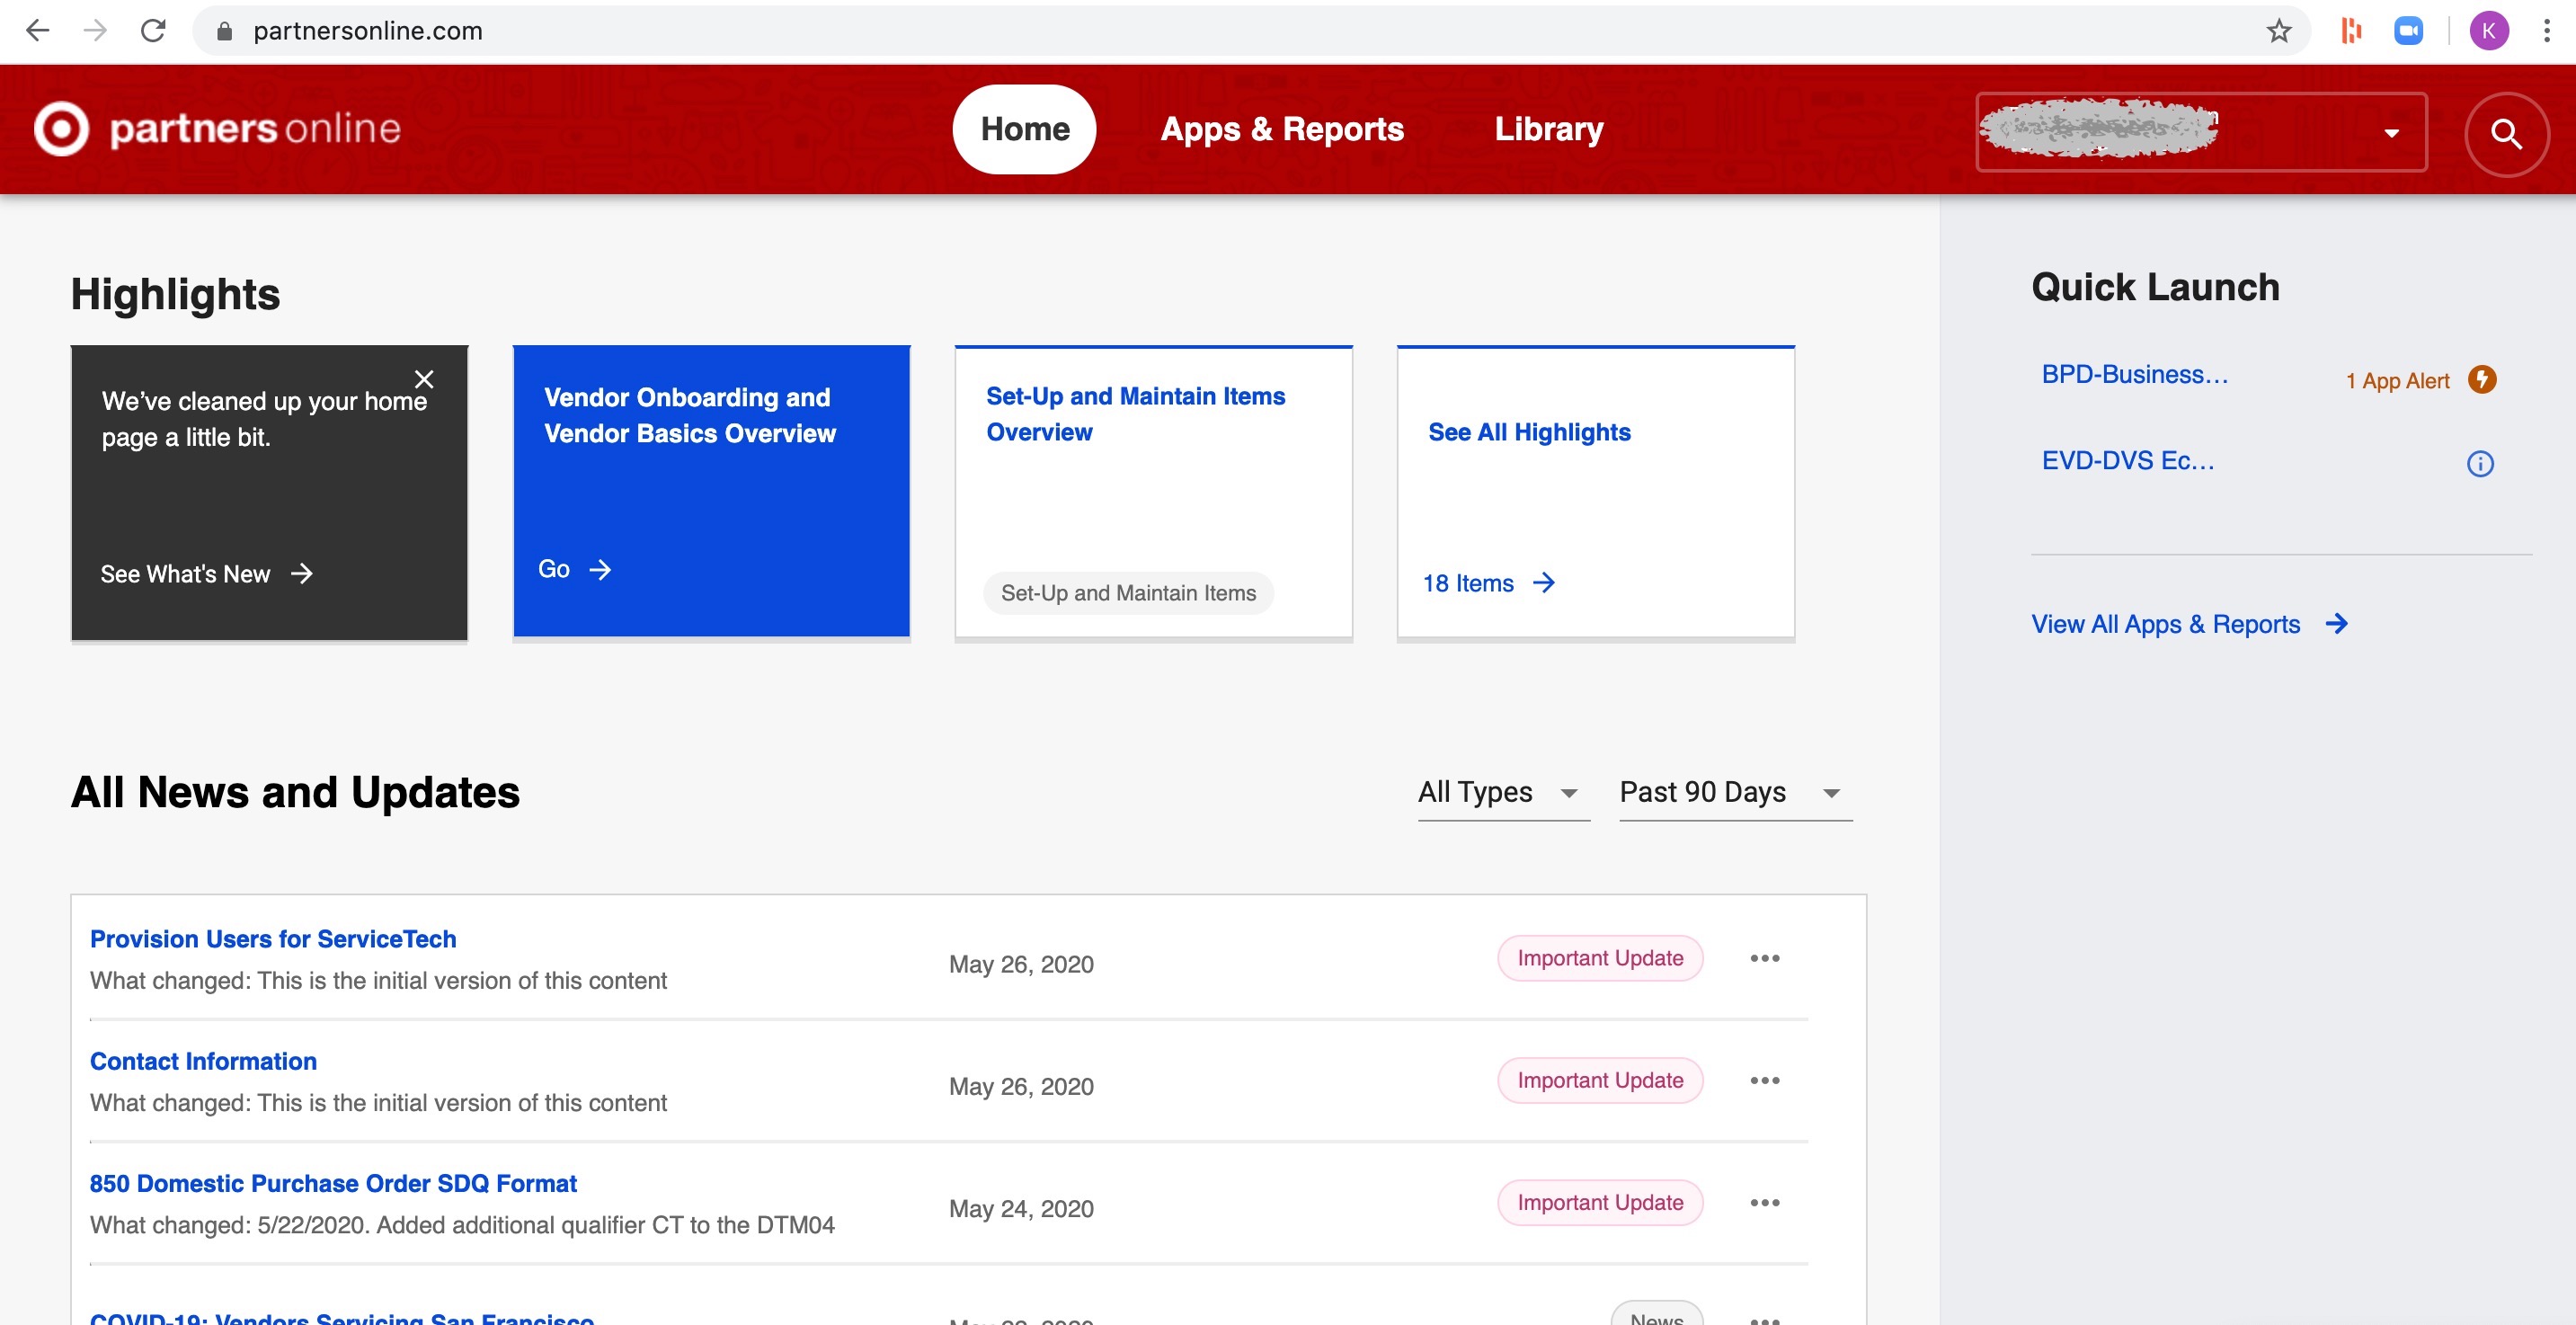
Task: Click the Highlights heading
Action: pyautogui.click(x=175, y=294)
